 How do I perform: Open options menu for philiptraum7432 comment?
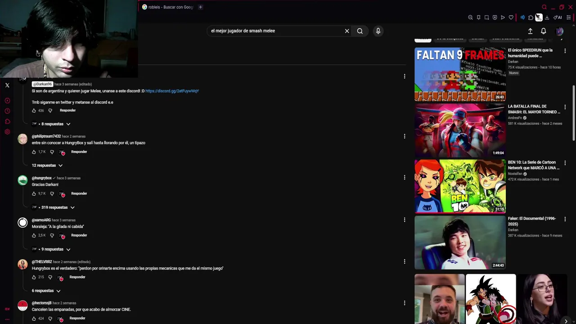[405, 136]
